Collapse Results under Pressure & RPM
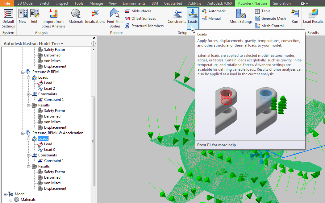The height and width of the screenshot is (203, 325). (x=29, y=106)
